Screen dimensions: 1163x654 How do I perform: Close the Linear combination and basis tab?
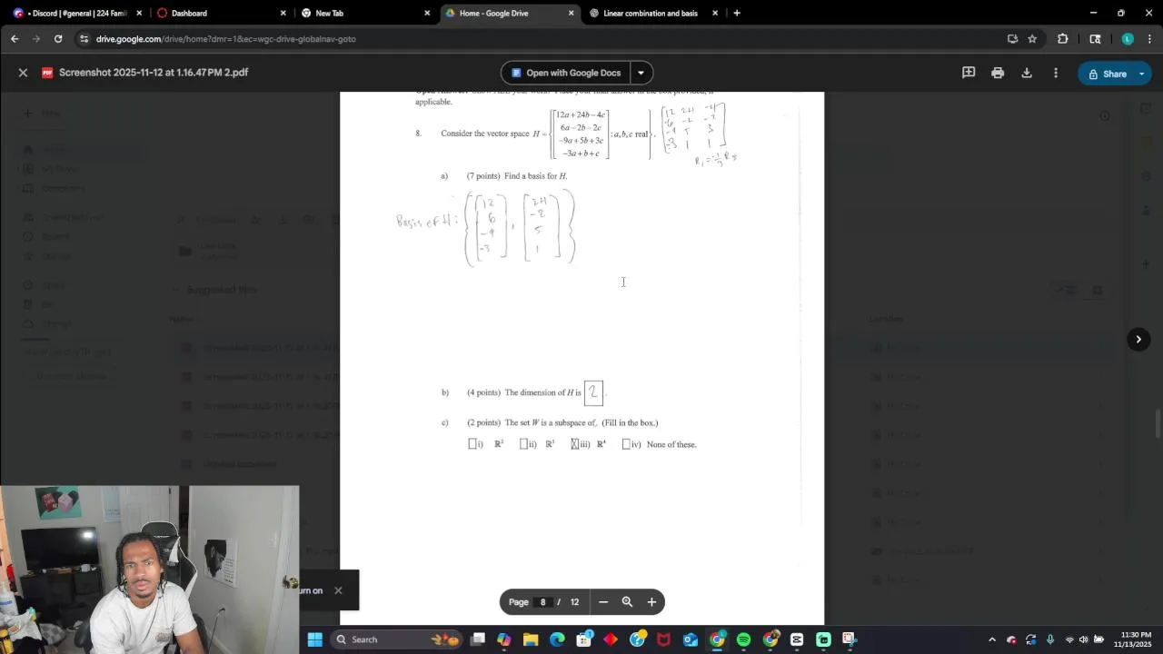pos(715,13)
